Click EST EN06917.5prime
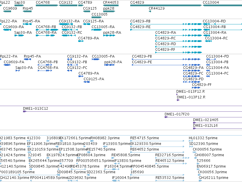Image resolution: width=242 pixels, height=182 pixels. tap(198, 169)
